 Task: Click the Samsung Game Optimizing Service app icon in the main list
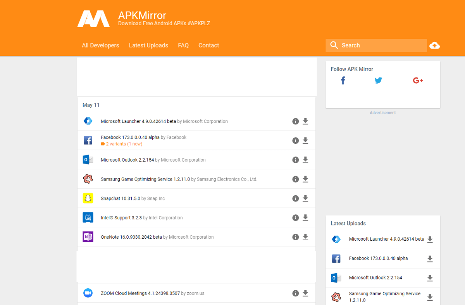coord(88,179)
